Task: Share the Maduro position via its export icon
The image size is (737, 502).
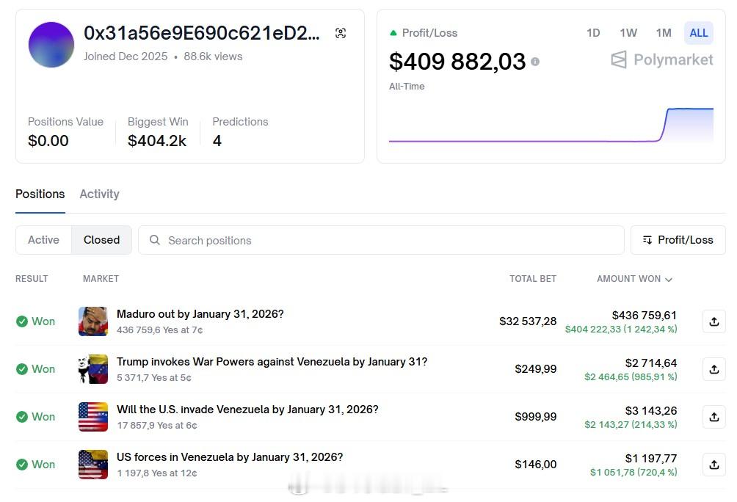Action: (714, 321)
